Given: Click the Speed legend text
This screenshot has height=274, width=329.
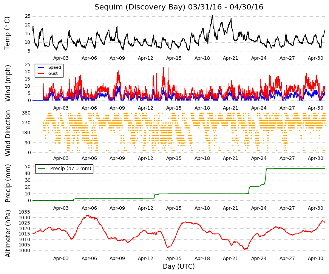Looking at the screenshot, I should pyautogui.click(x=54, y=67).
